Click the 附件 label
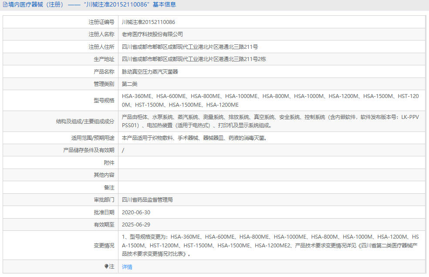The height and width of the screenshot is (277, 429). pyautogui.click(x=109, y=163)
